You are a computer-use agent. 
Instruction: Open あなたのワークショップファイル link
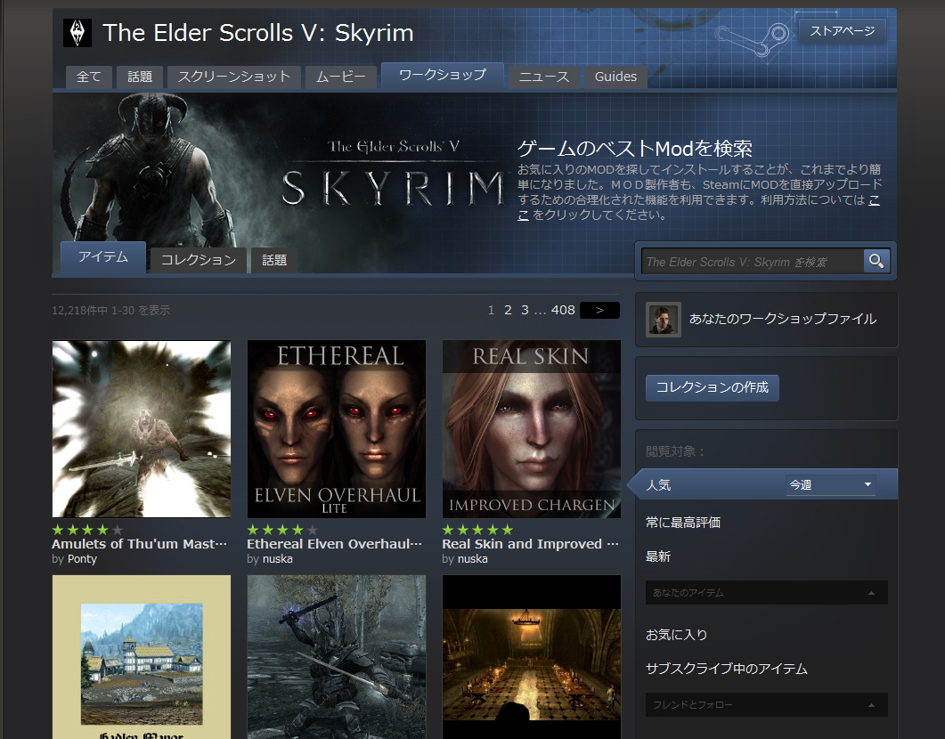782,320
